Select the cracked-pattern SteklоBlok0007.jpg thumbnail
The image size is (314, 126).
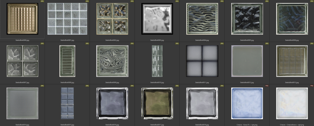coord(22,61)
